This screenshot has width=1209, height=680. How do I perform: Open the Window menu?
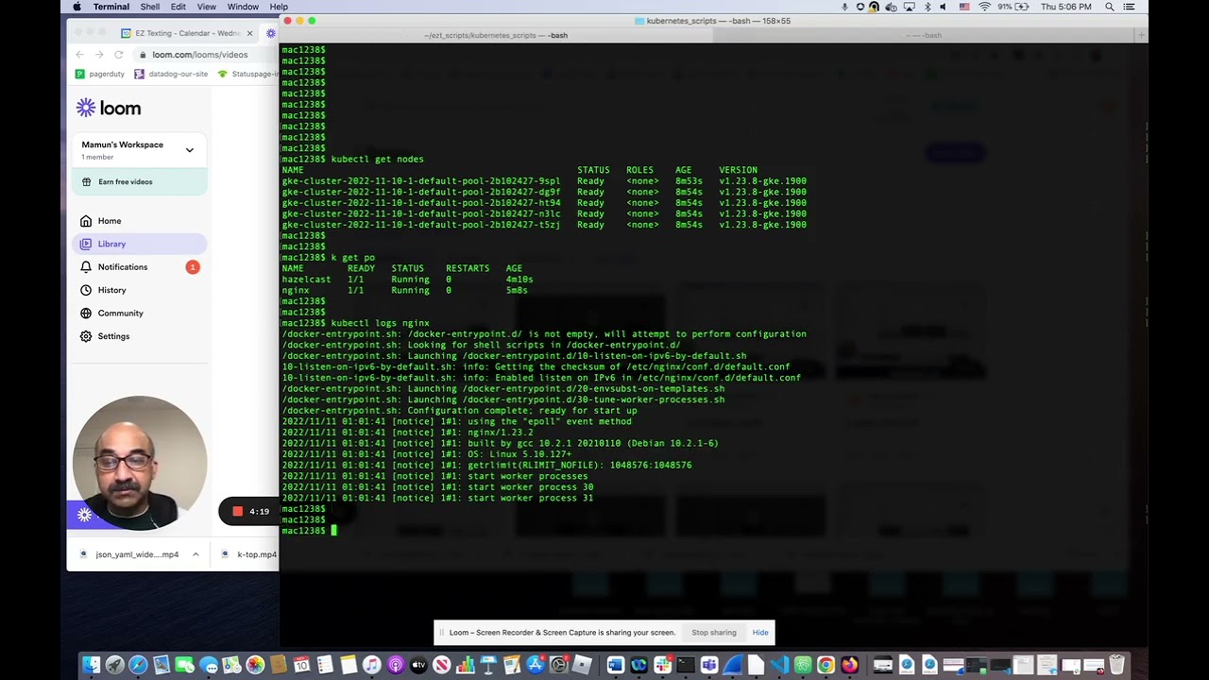[x=243, y=7]
